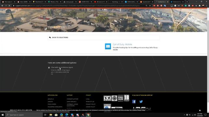Switch to Chrome on the taskbar
This screenshot has height=117, width=209.
click(x=88, y=115)
